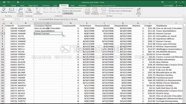Click Start Inking

click(x=138, y=11)
